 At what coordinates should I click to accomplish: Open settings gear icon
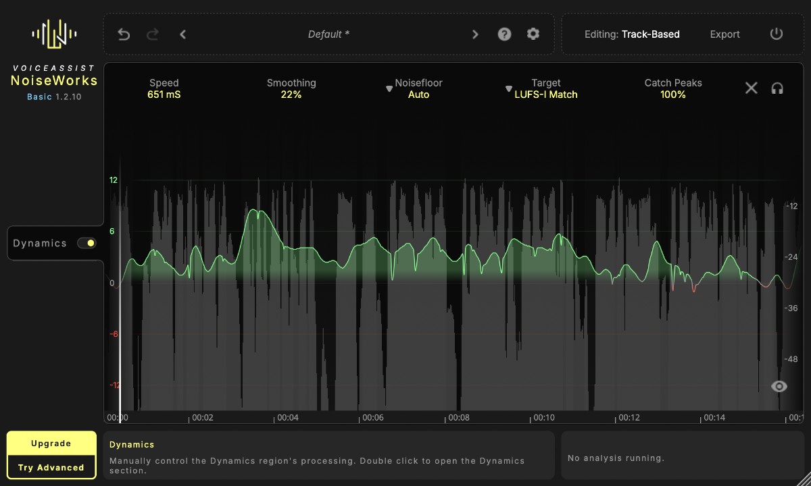coord(533,34)
